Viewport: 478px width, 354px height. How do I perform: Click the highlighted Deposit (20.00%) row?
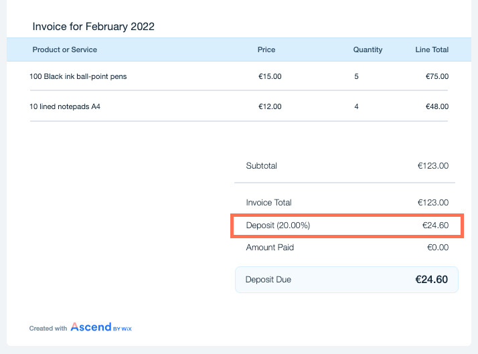pyautogui.click(x=347, y=226)
